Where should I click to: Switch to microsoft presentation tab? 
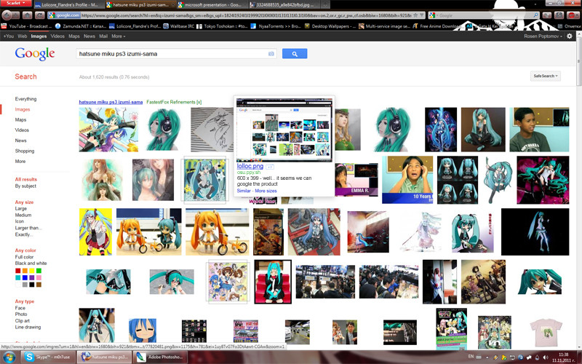[212, 5]
